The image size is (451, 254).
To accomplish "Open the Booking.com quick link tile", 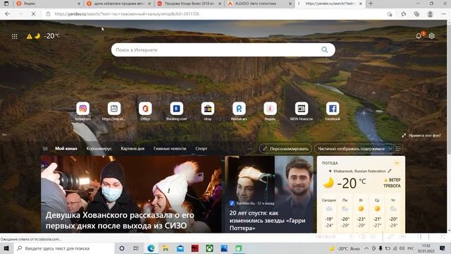I will (x=176, y=109).
